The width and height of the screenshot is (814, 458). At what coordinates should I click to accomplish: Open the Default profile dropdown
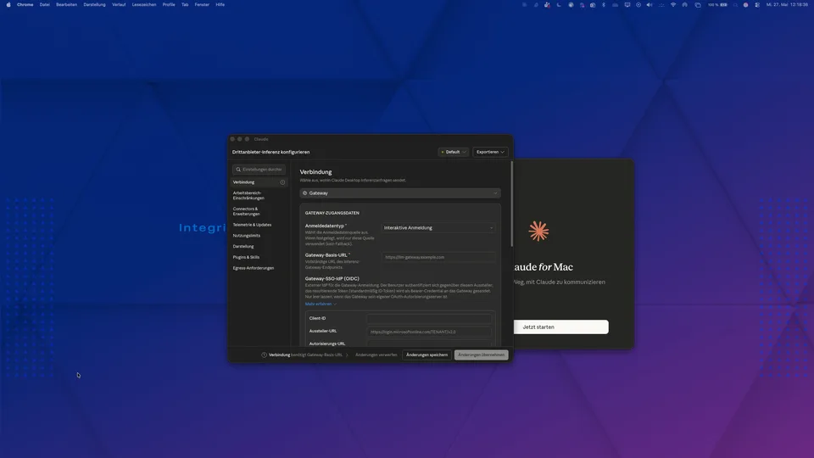(x=453, y=152)
